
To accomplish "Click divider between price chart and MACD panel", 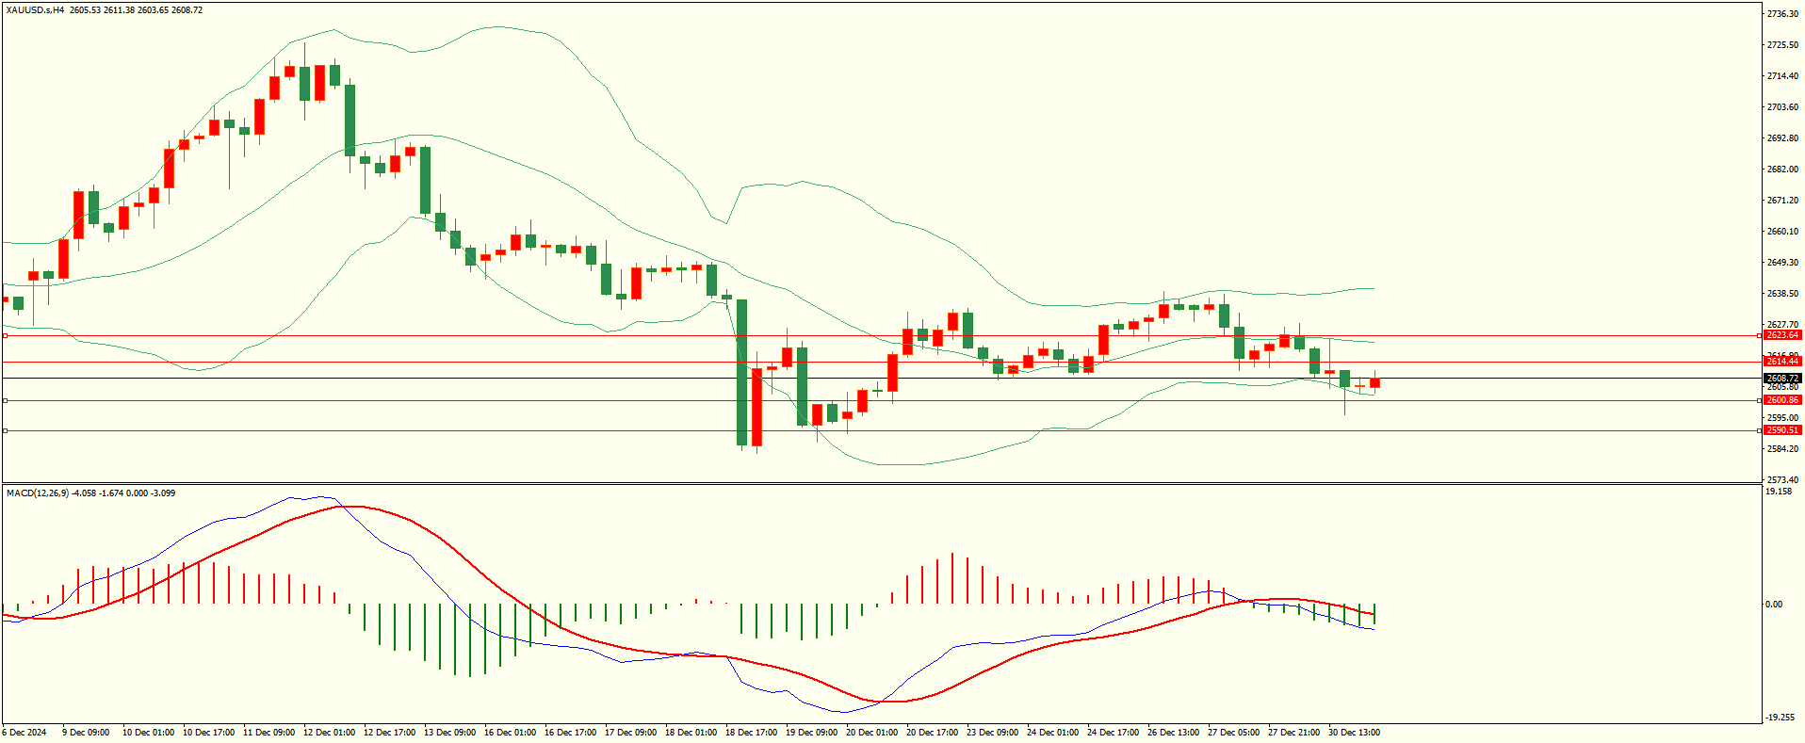I will (881, 484).
